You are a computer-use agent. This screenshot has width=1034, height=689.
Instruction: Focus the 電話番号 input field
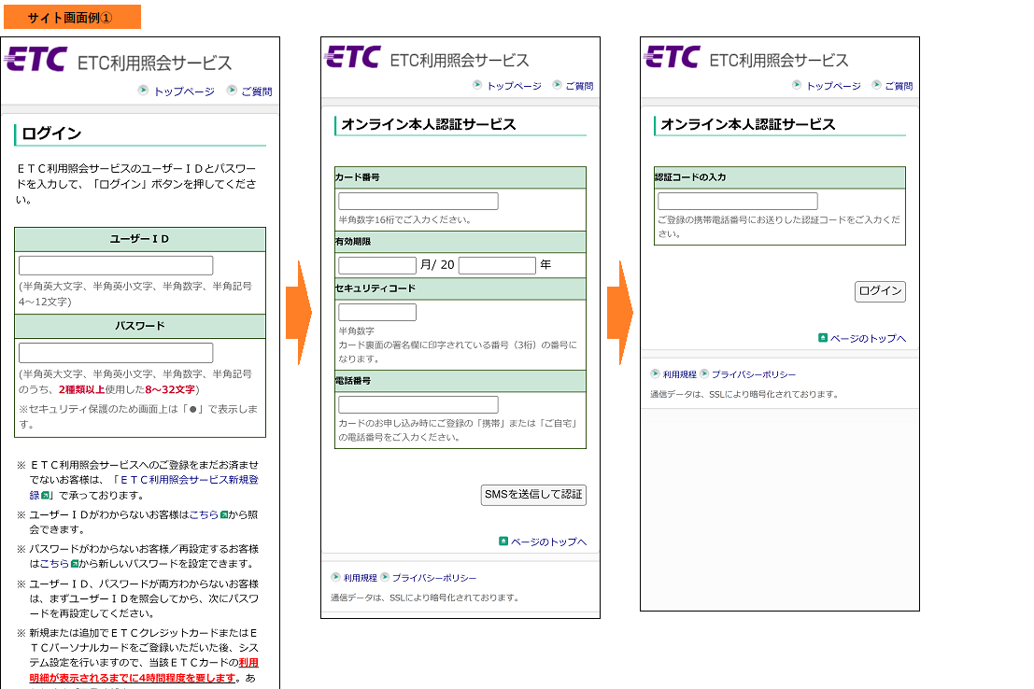click(x=418, y=404)
